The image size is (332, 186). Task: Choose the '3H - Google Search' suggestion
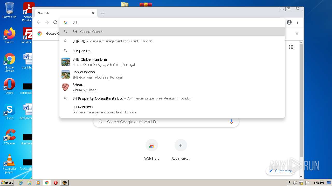[x=172, y=32]
